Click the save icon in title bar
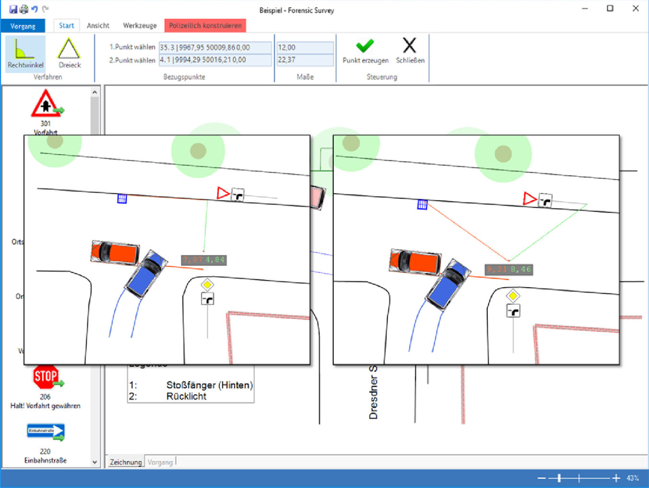Viewport: 649px width, 488px height. click(x=13, y=9)
